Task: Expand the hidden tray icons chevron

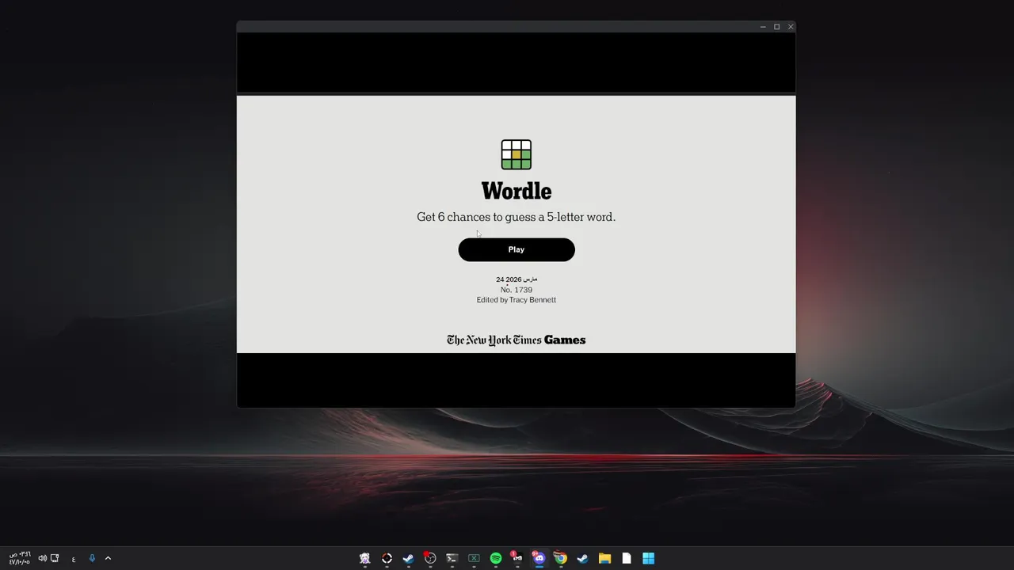Action: [x=108, y=558]
